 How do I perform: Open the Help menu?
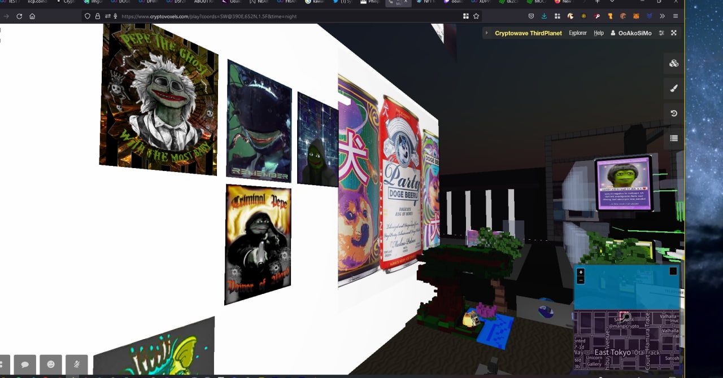(599, 33)
